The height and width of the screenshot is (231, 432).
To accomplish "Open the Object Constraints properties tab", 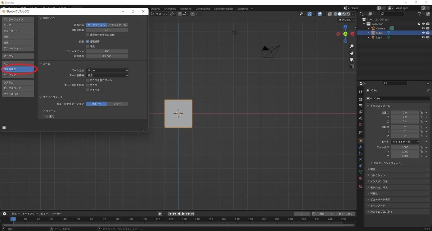I will click(x=361, y=166).
